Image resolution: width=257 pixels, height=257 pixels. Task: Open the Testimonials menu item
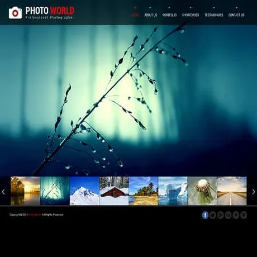(x=214, y=15)
